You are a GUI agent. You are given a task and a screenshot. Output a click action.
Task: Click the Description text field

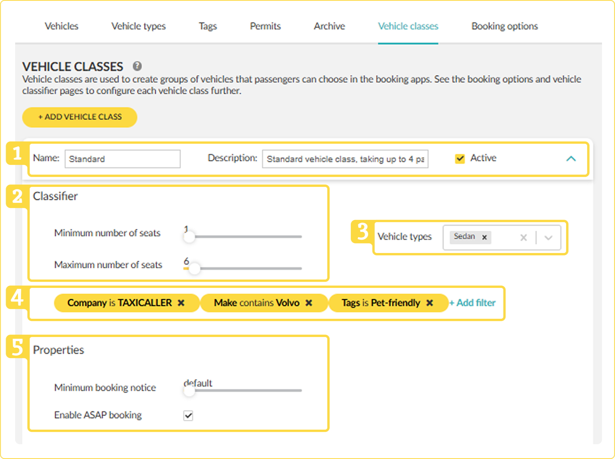tap(345, 159)
